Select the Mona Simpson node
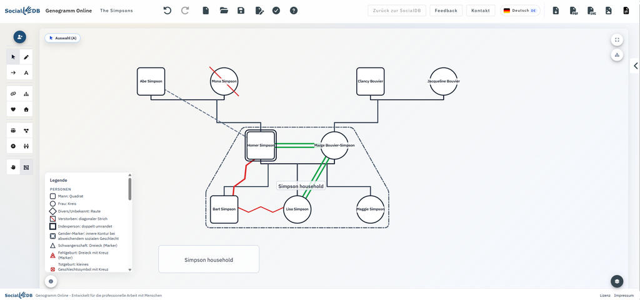Screen dimensions: 640x300 224,81
